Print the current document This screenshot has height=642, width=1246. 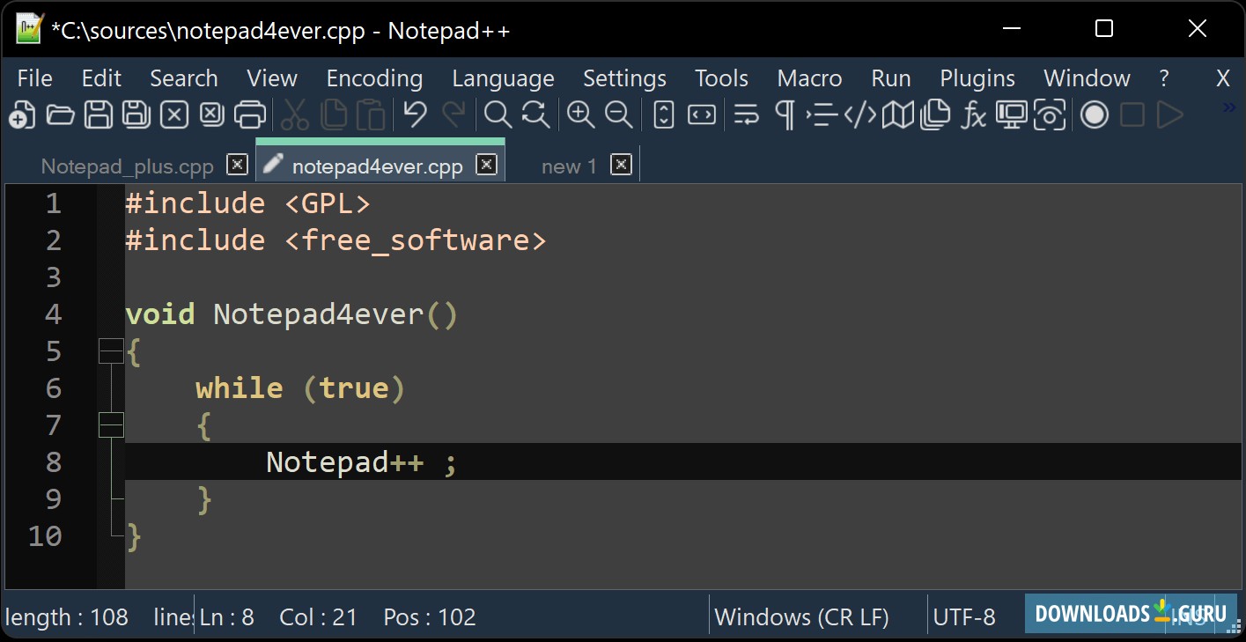pyautogui.click(x=250, y=115)
